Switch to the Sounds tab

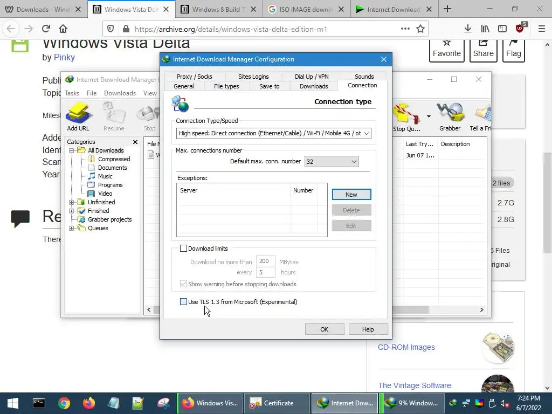tap(364, 77)
